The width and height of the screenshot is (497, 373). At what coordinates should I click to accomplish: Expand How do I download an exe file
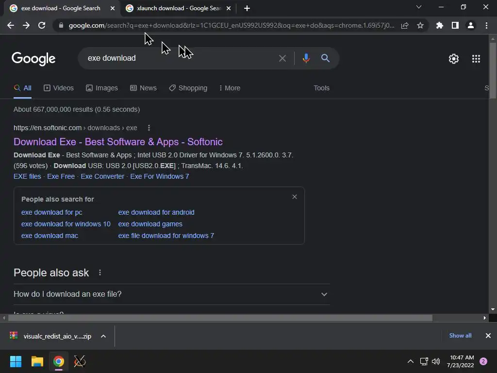(171, 294)
